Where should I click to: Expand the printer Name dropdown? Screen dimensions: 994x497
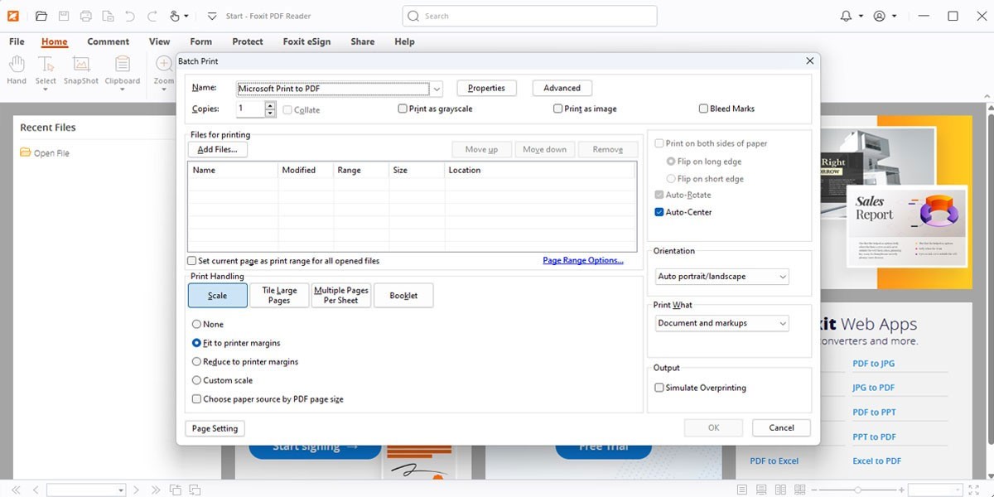(x=437, y=89)
